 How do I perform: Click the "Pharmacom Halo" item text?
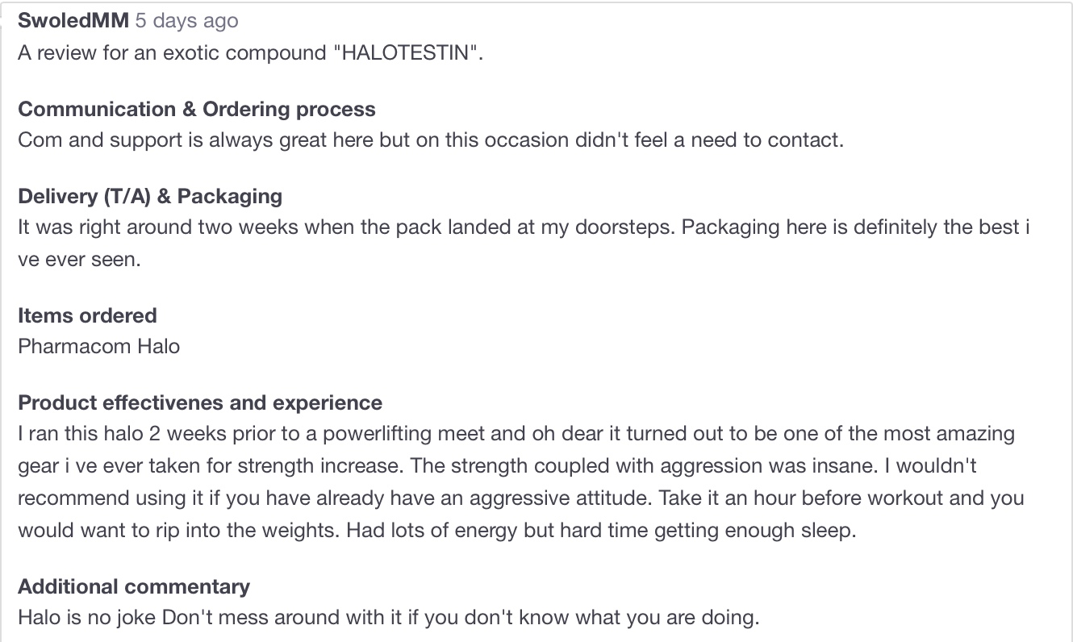tap(99, 346)
